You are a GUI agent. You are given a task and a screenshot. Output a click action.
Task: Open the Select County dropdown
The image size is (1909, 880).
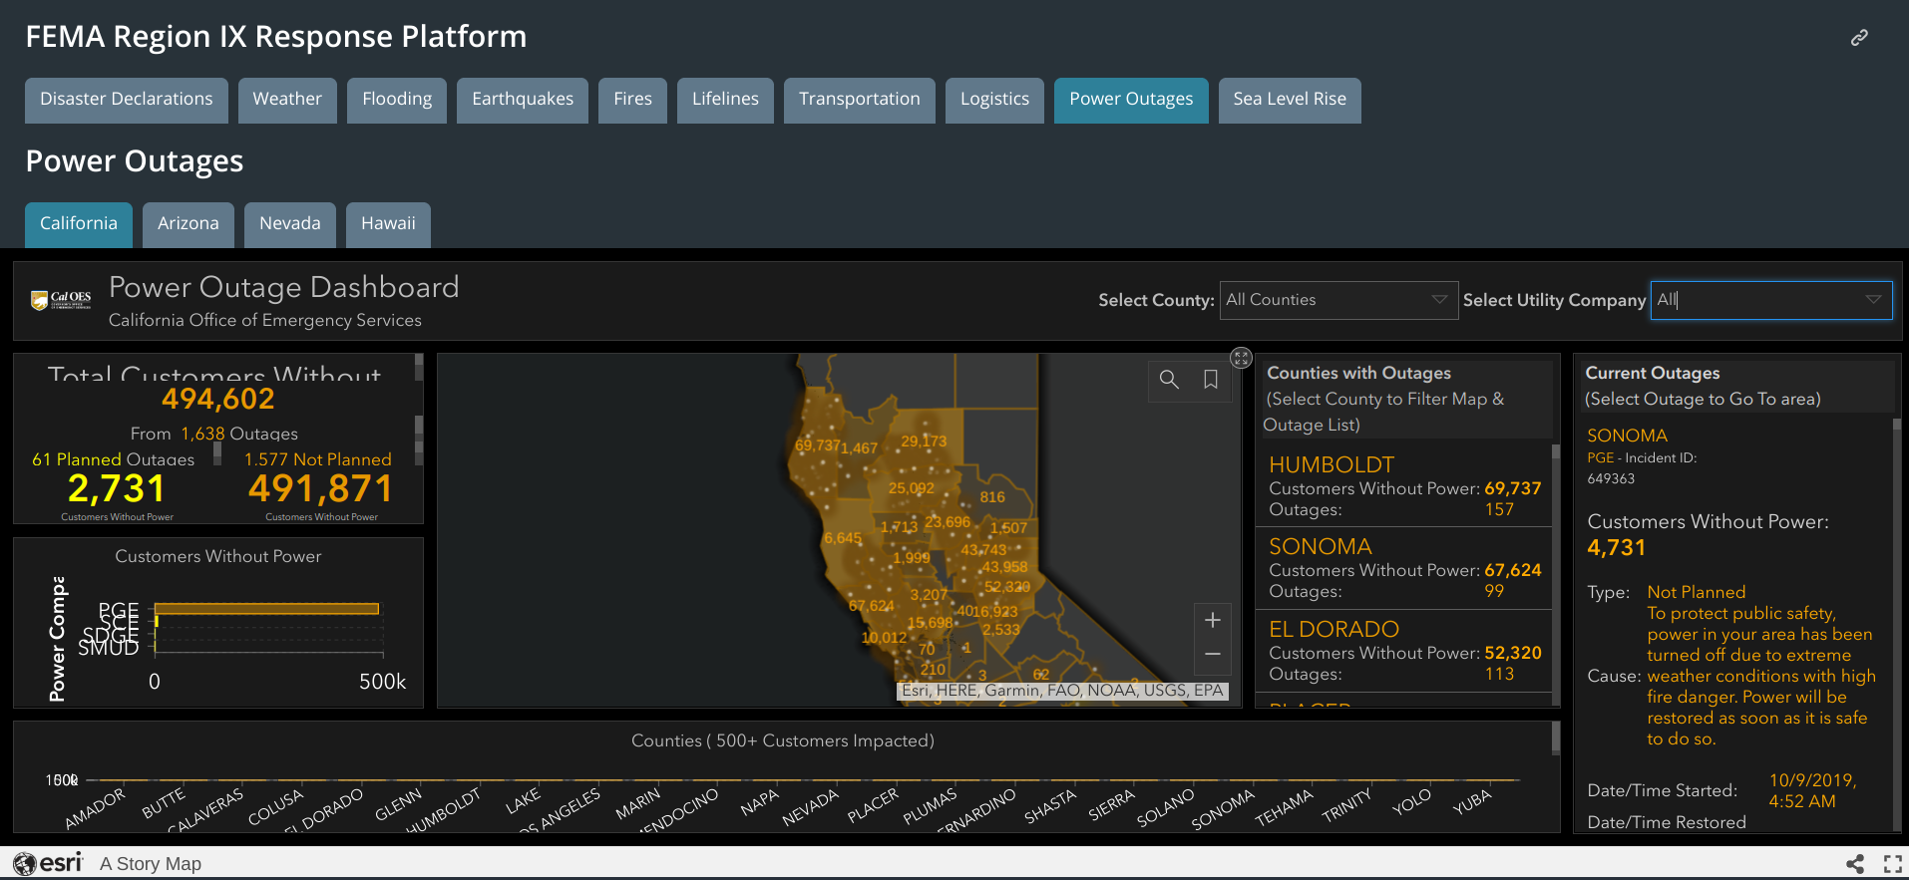(1338, 300)
